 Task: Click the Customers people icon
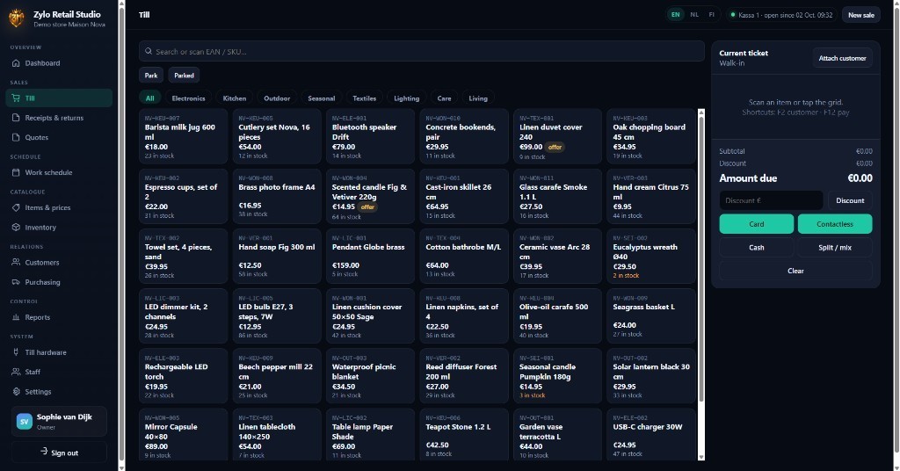click(16, 262)
